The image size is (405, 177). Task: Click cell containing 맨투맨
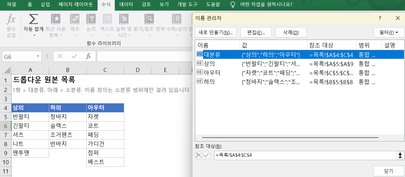[30, 153]
